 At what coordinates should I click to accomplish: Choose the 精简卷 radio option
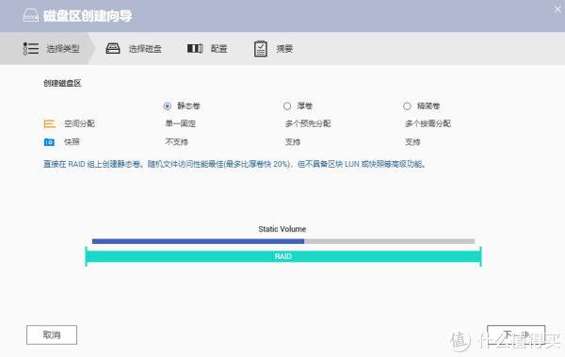407,106
